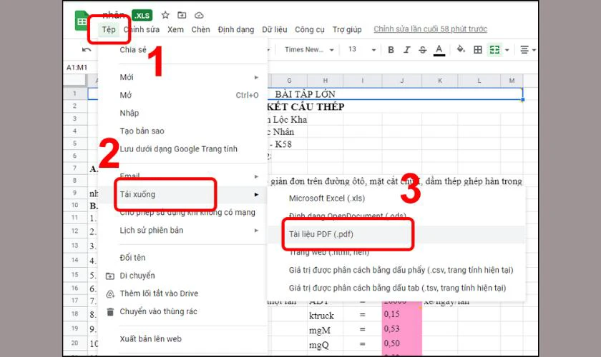Select Thêm lối tắt vào Drive
This screenshot has width=601, height=357.
(182, 293)
